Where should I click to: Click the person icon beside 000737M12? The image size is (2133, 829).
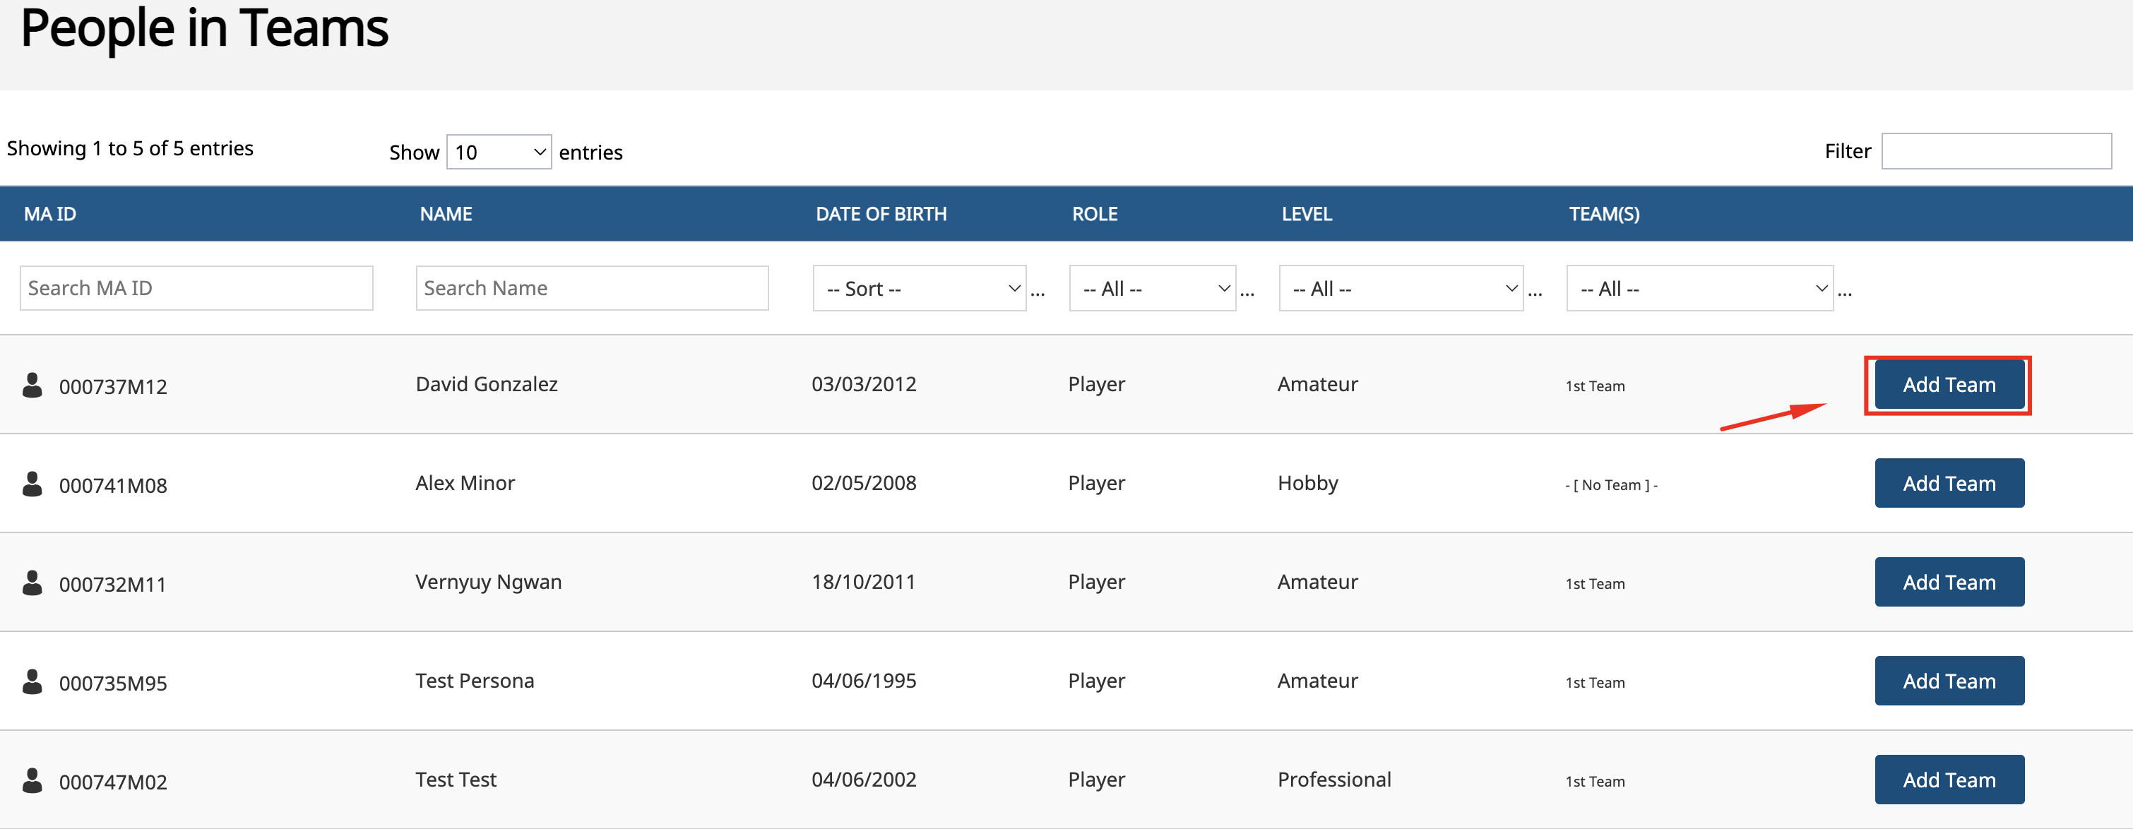pos(32,385)
